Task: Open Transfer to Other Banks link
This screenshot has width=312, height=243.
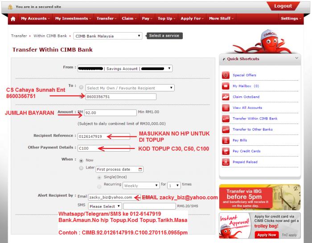Action: [253, 129]
